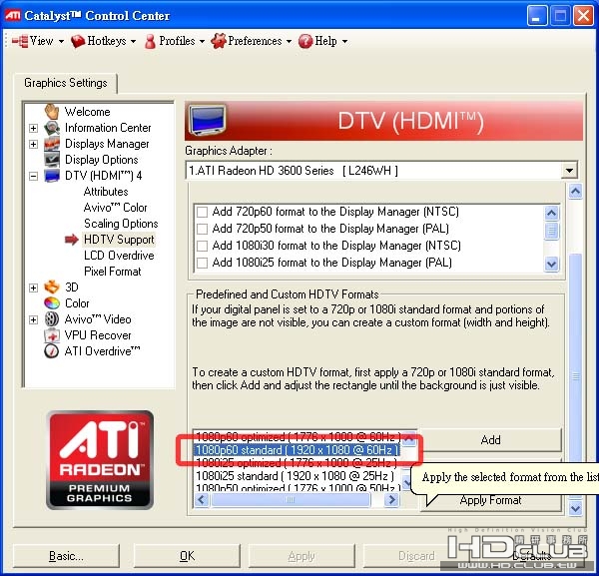Click the checkbox list scrollbar thumb
Image resolution: width=599 pixels, height=576 pixels.
(551, 231)
